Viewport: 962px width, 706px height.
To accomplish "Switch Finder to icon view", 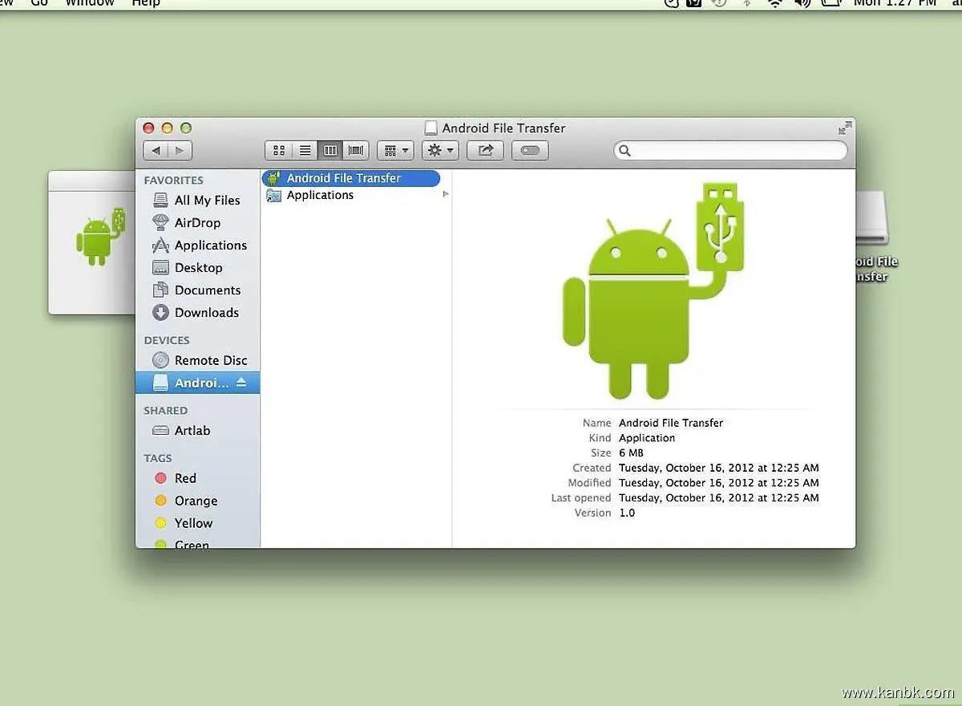I will point(279,150).
